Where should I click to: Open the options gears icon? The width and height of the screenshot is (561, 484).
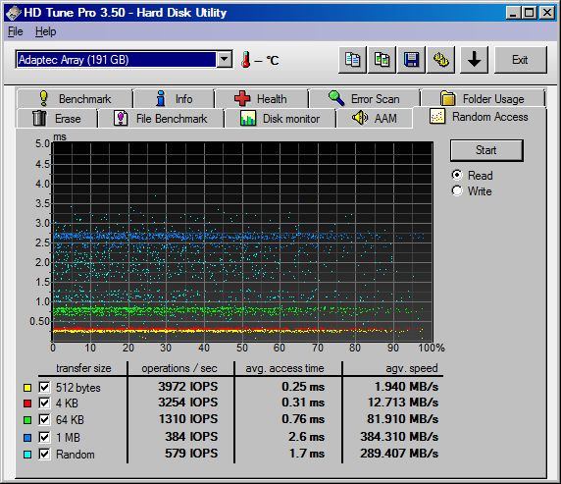pyautogui.click(x=440, y=60)
